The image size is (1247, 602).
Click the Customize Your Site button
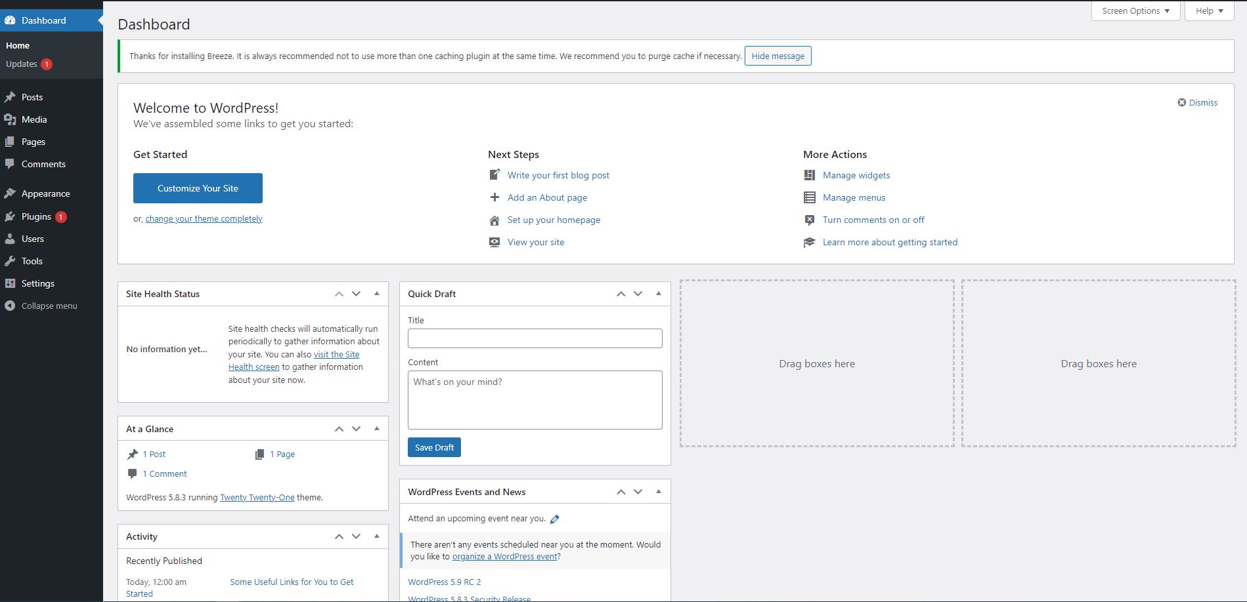click(198, 188)
